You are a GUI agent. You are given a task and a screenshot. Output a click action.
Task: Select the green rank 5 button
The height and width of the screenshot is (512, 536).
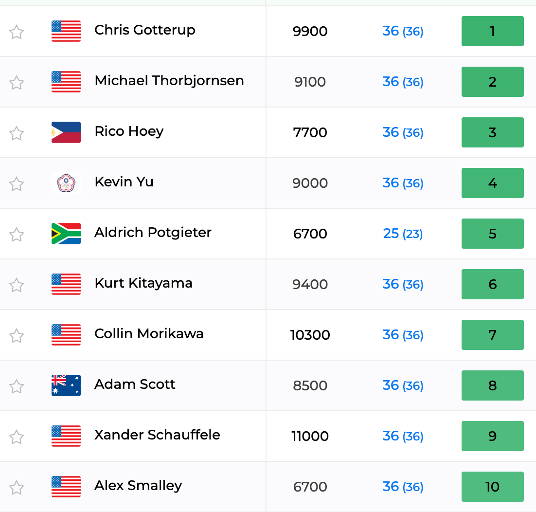coord(492,234)
